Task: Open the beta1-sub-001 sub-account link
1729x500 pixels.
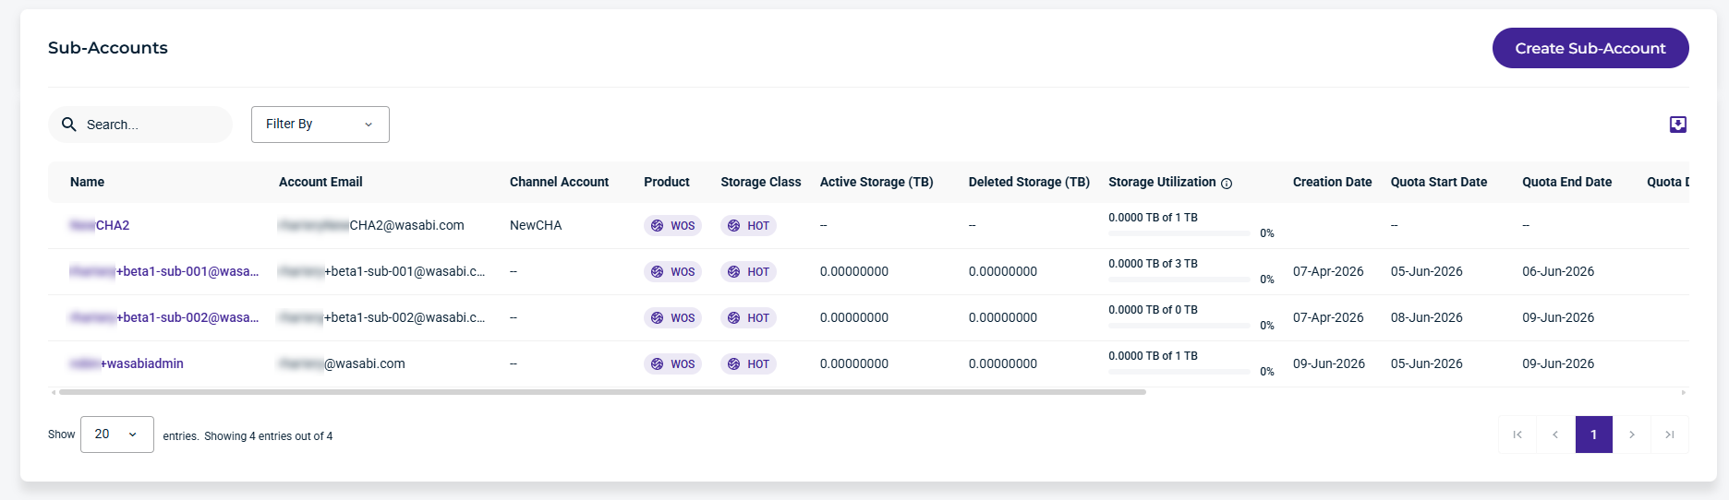Action: click(x=164, y=271)
